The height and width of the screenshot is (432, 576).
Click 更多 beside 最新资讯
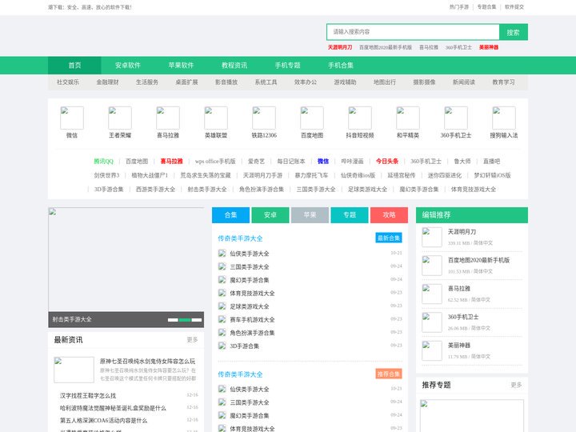tap(193, 340)
